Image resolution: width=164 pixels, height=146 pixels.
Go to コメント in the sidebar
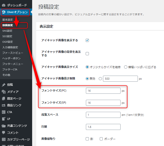[13, 133]
